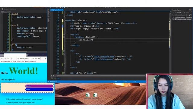
Task: Click 'This is Enigma :D' text in browser
Action: coord(8,80)
